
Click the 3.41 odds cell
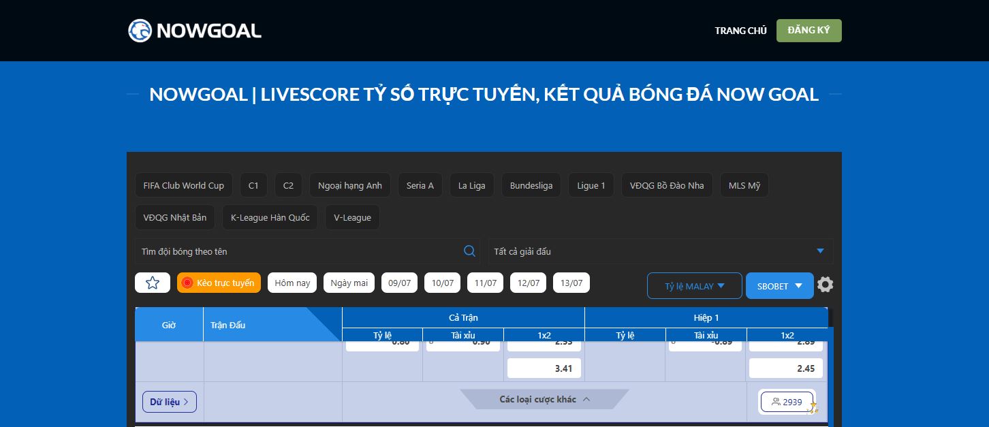click(x=544, y=368)
